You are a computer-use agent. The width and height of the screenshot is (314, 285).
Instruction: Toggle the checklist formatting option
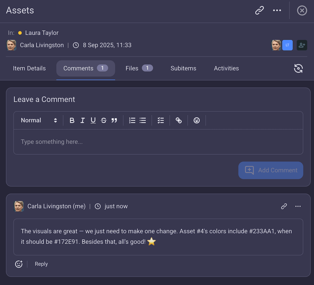pyautogui.click(x=161, y=120)
